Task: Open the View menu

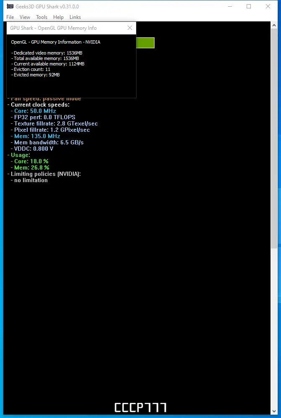Action: pos(25,17)
